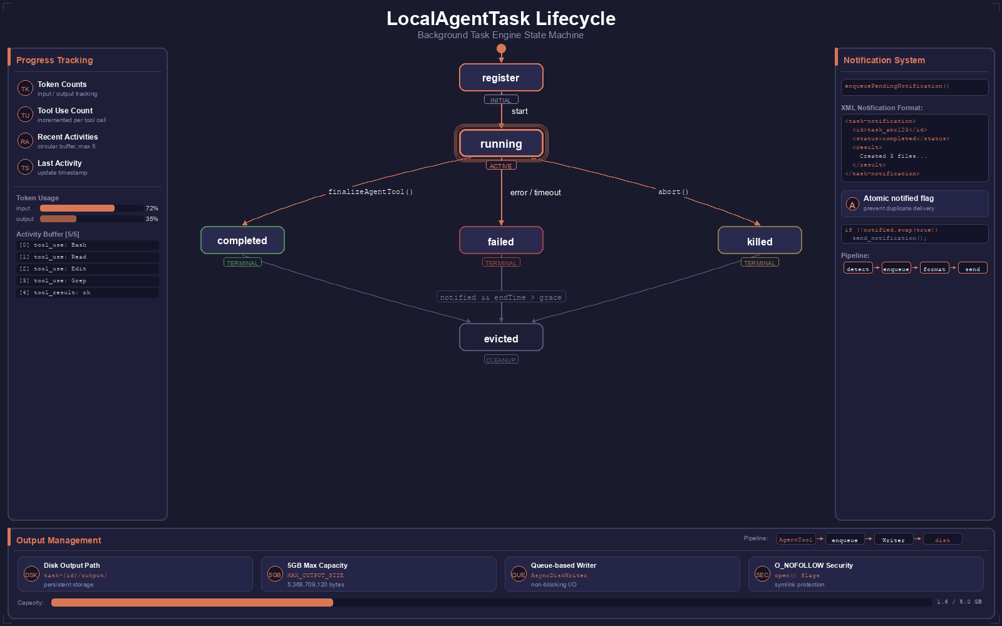This screenshot has height=626, width=1002.
Task: Select the Recent Activities RA icon
Action: [x=25, y=141]
